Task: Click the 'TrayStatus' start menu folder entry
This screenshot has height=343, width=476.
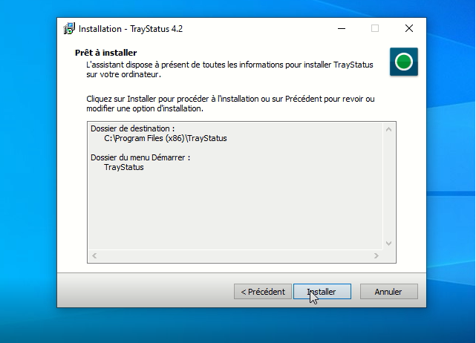Action: (124, 167)
